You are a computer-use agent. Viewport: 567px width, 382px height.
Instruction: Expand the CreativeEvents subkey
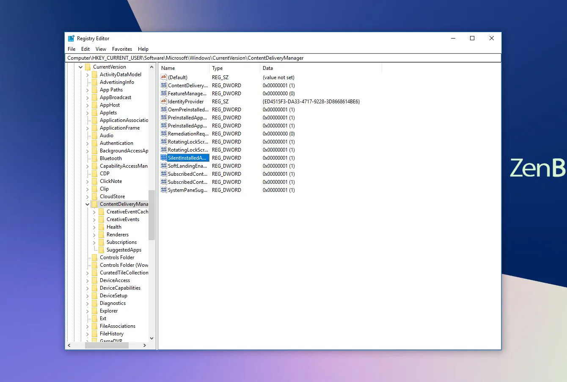pyautogui.click(x=94, y=219)
